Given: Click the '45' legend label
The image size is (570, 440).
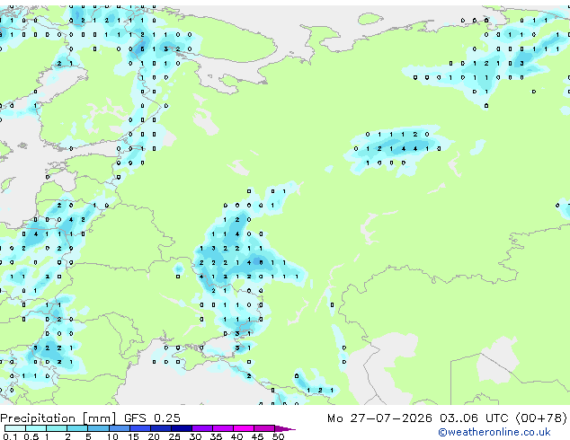Looking at the screenshot, I should click(x=257, y=436).
